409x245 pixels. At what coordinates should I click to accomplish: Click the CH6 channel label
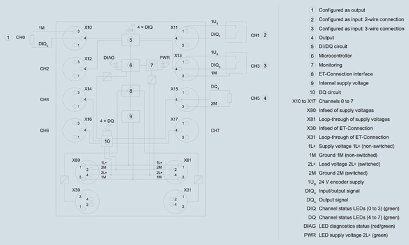tap(44, 130)
